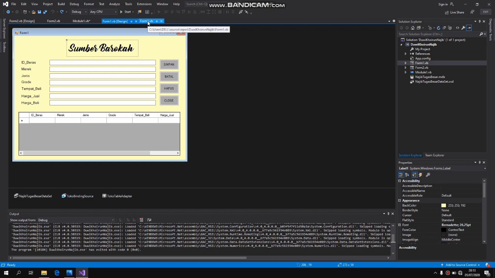Pin the Properties panel
The width and height of the screenshot is (495, 278).
pos(480,163)
